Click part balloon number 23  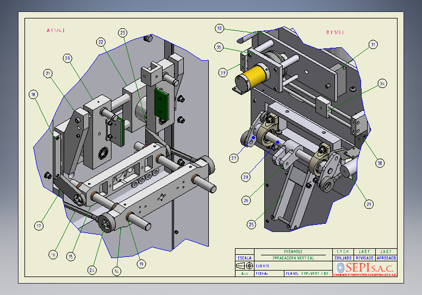click(123, 33)
